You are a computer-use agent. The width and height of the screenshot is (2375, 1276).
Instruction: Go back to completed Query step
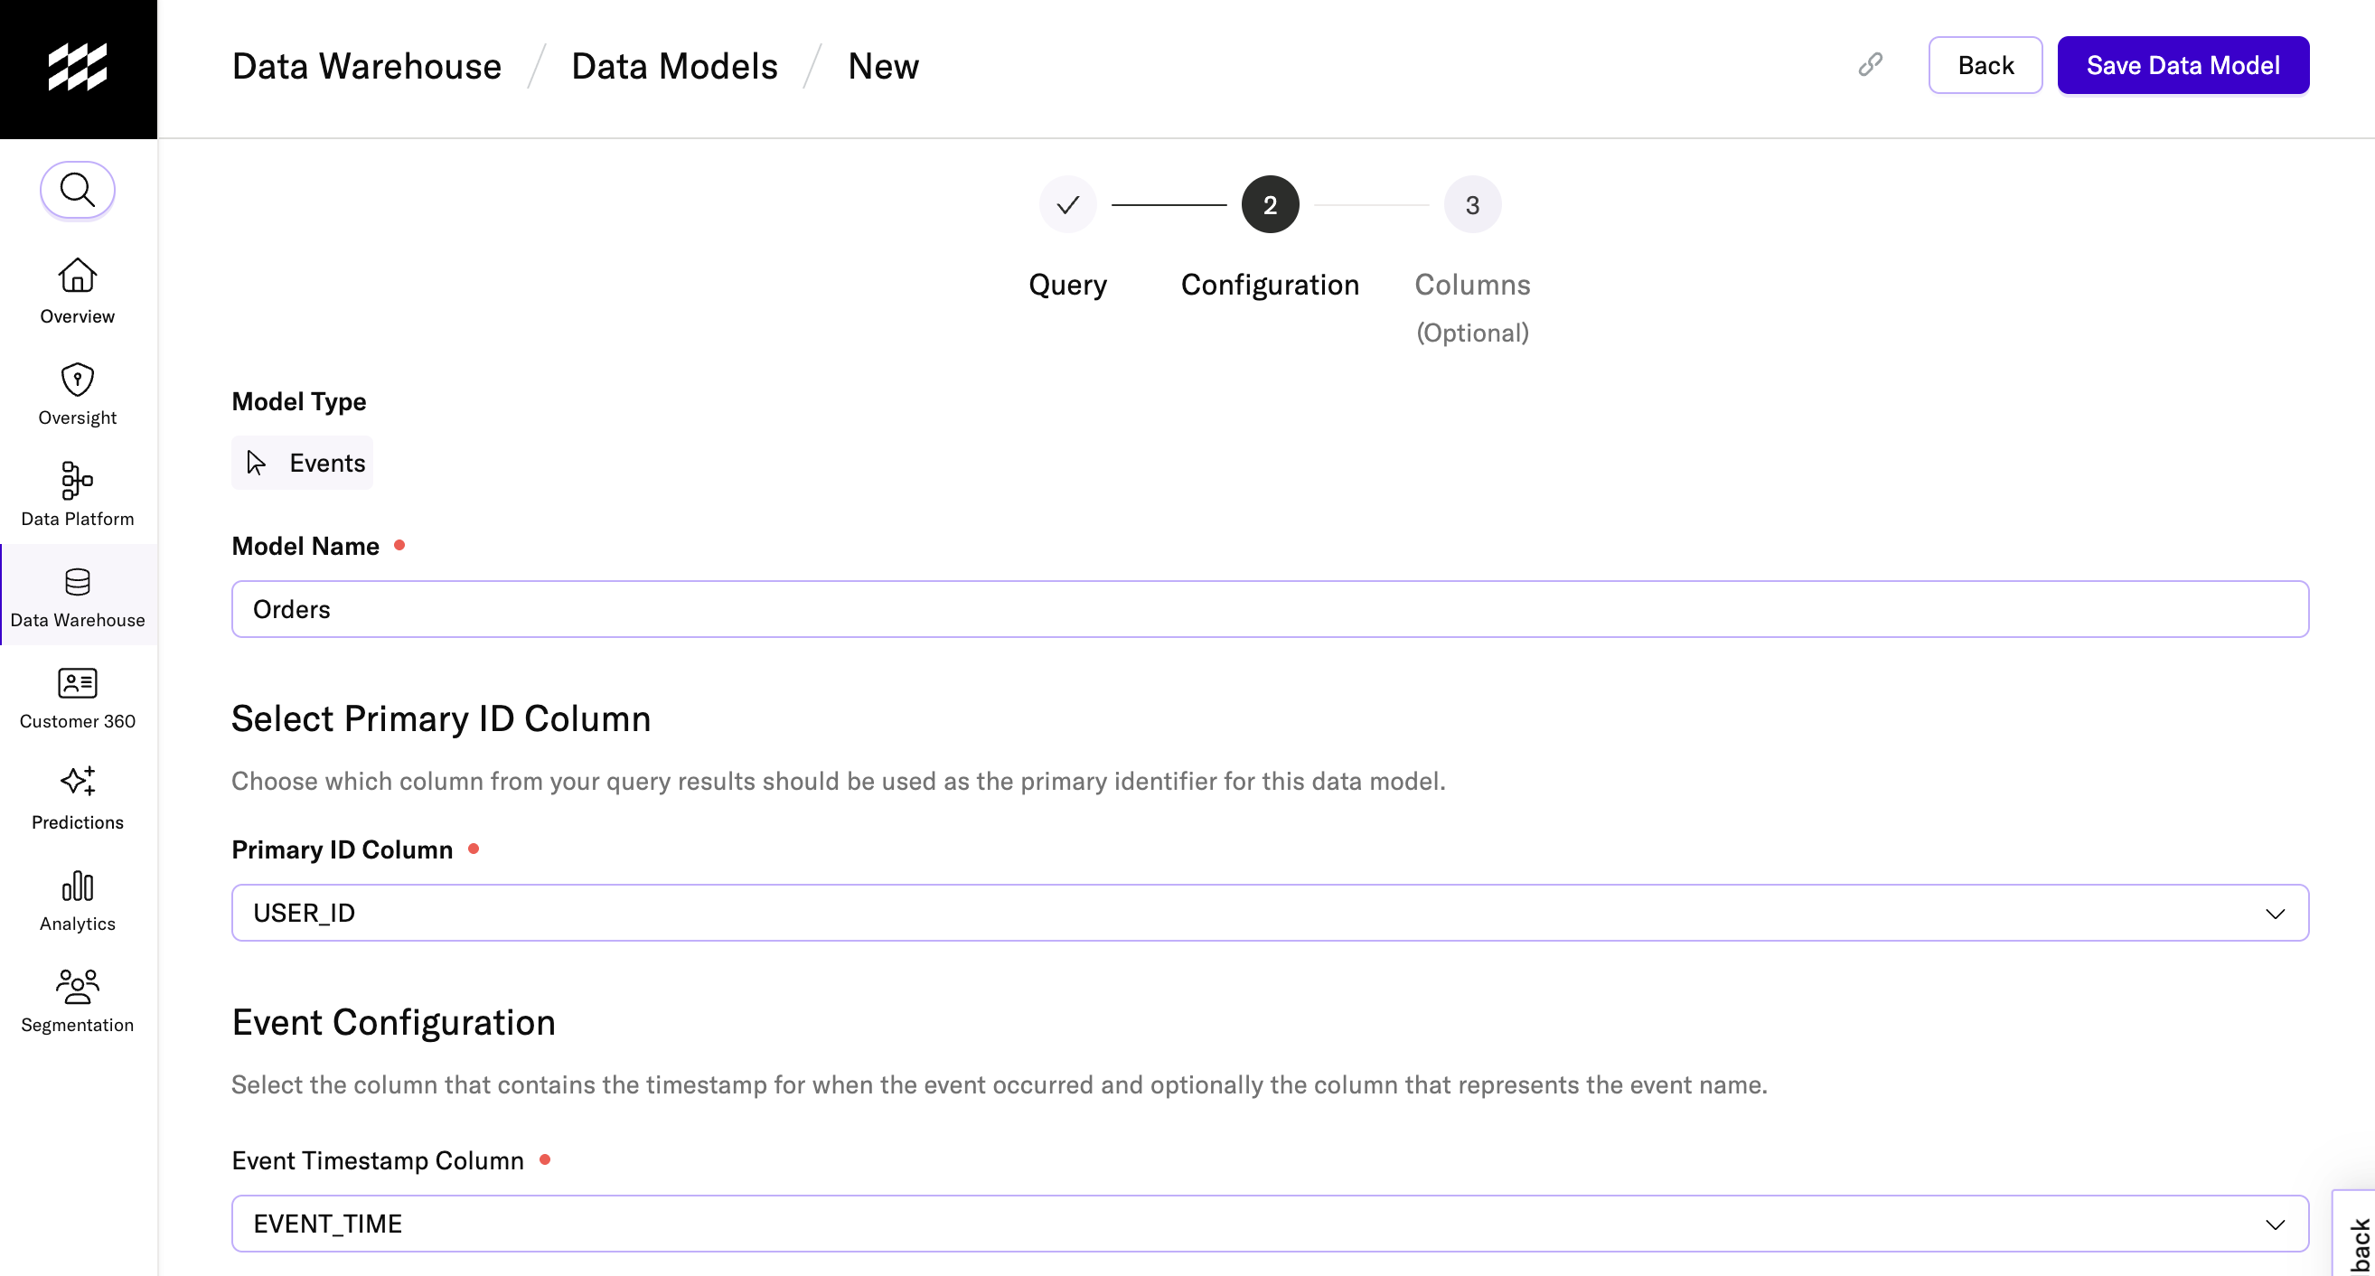point(1067,204)
